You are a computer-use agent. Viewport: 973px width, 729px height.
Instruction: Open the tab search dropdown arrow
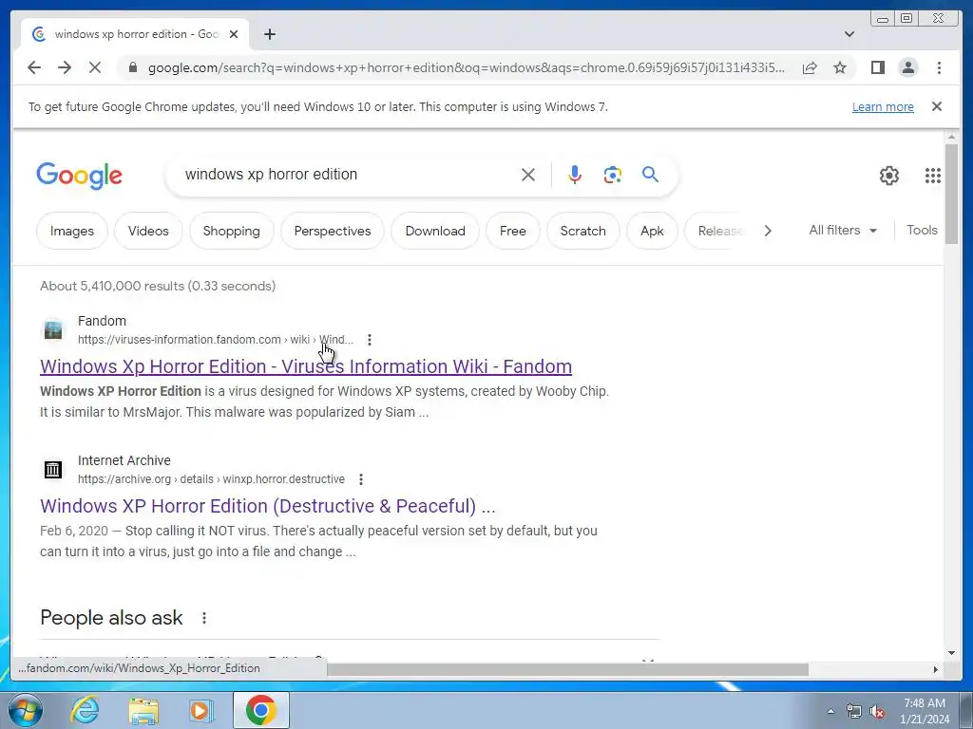coord(849,34)
